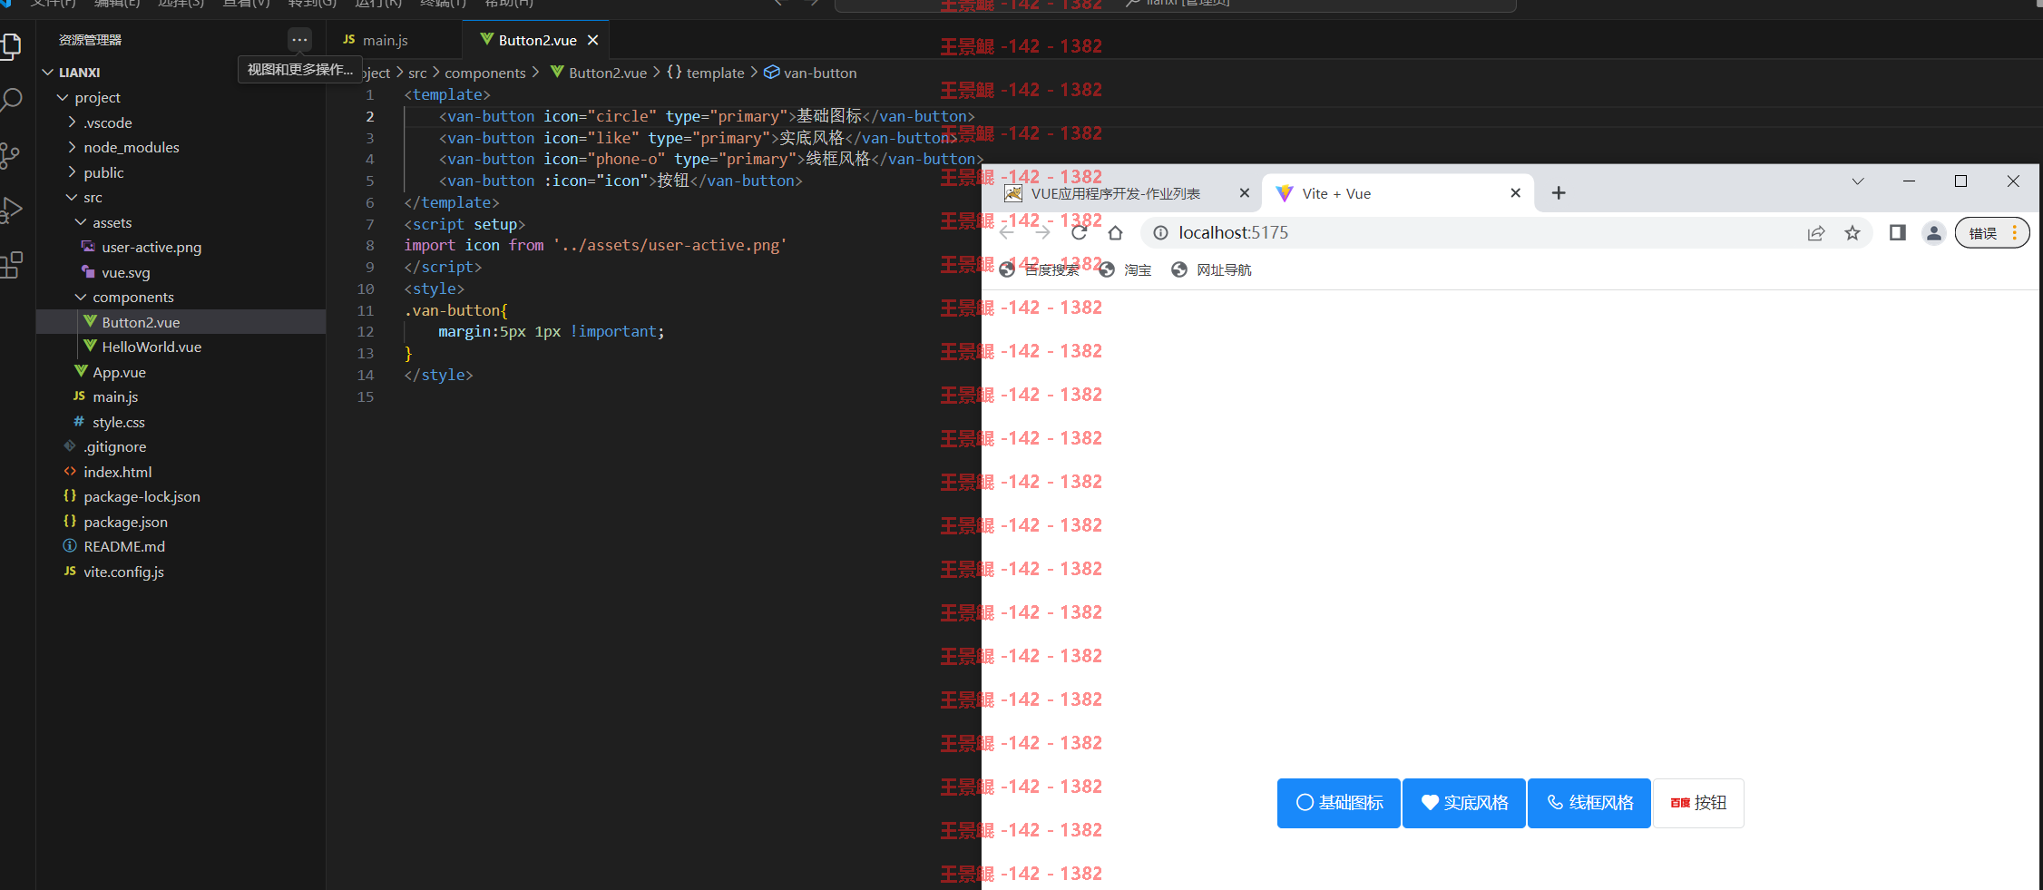
Task: Open the browser tab search dropdown
Action: pyautogui.click(x=1858, y=181)
